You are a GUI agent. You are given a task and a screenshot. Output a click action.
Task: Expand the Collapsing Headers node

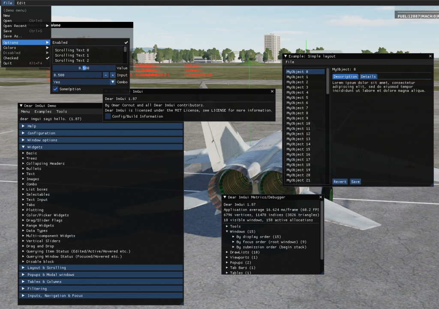[x=24, y=164]
